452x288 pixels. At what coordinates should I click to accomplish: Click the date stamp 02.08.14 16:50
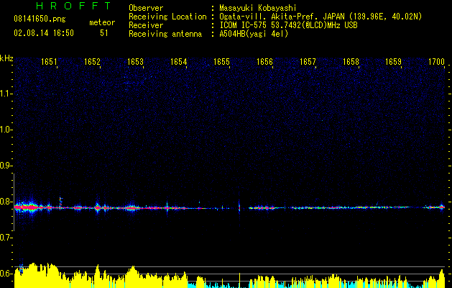[44, 33]
